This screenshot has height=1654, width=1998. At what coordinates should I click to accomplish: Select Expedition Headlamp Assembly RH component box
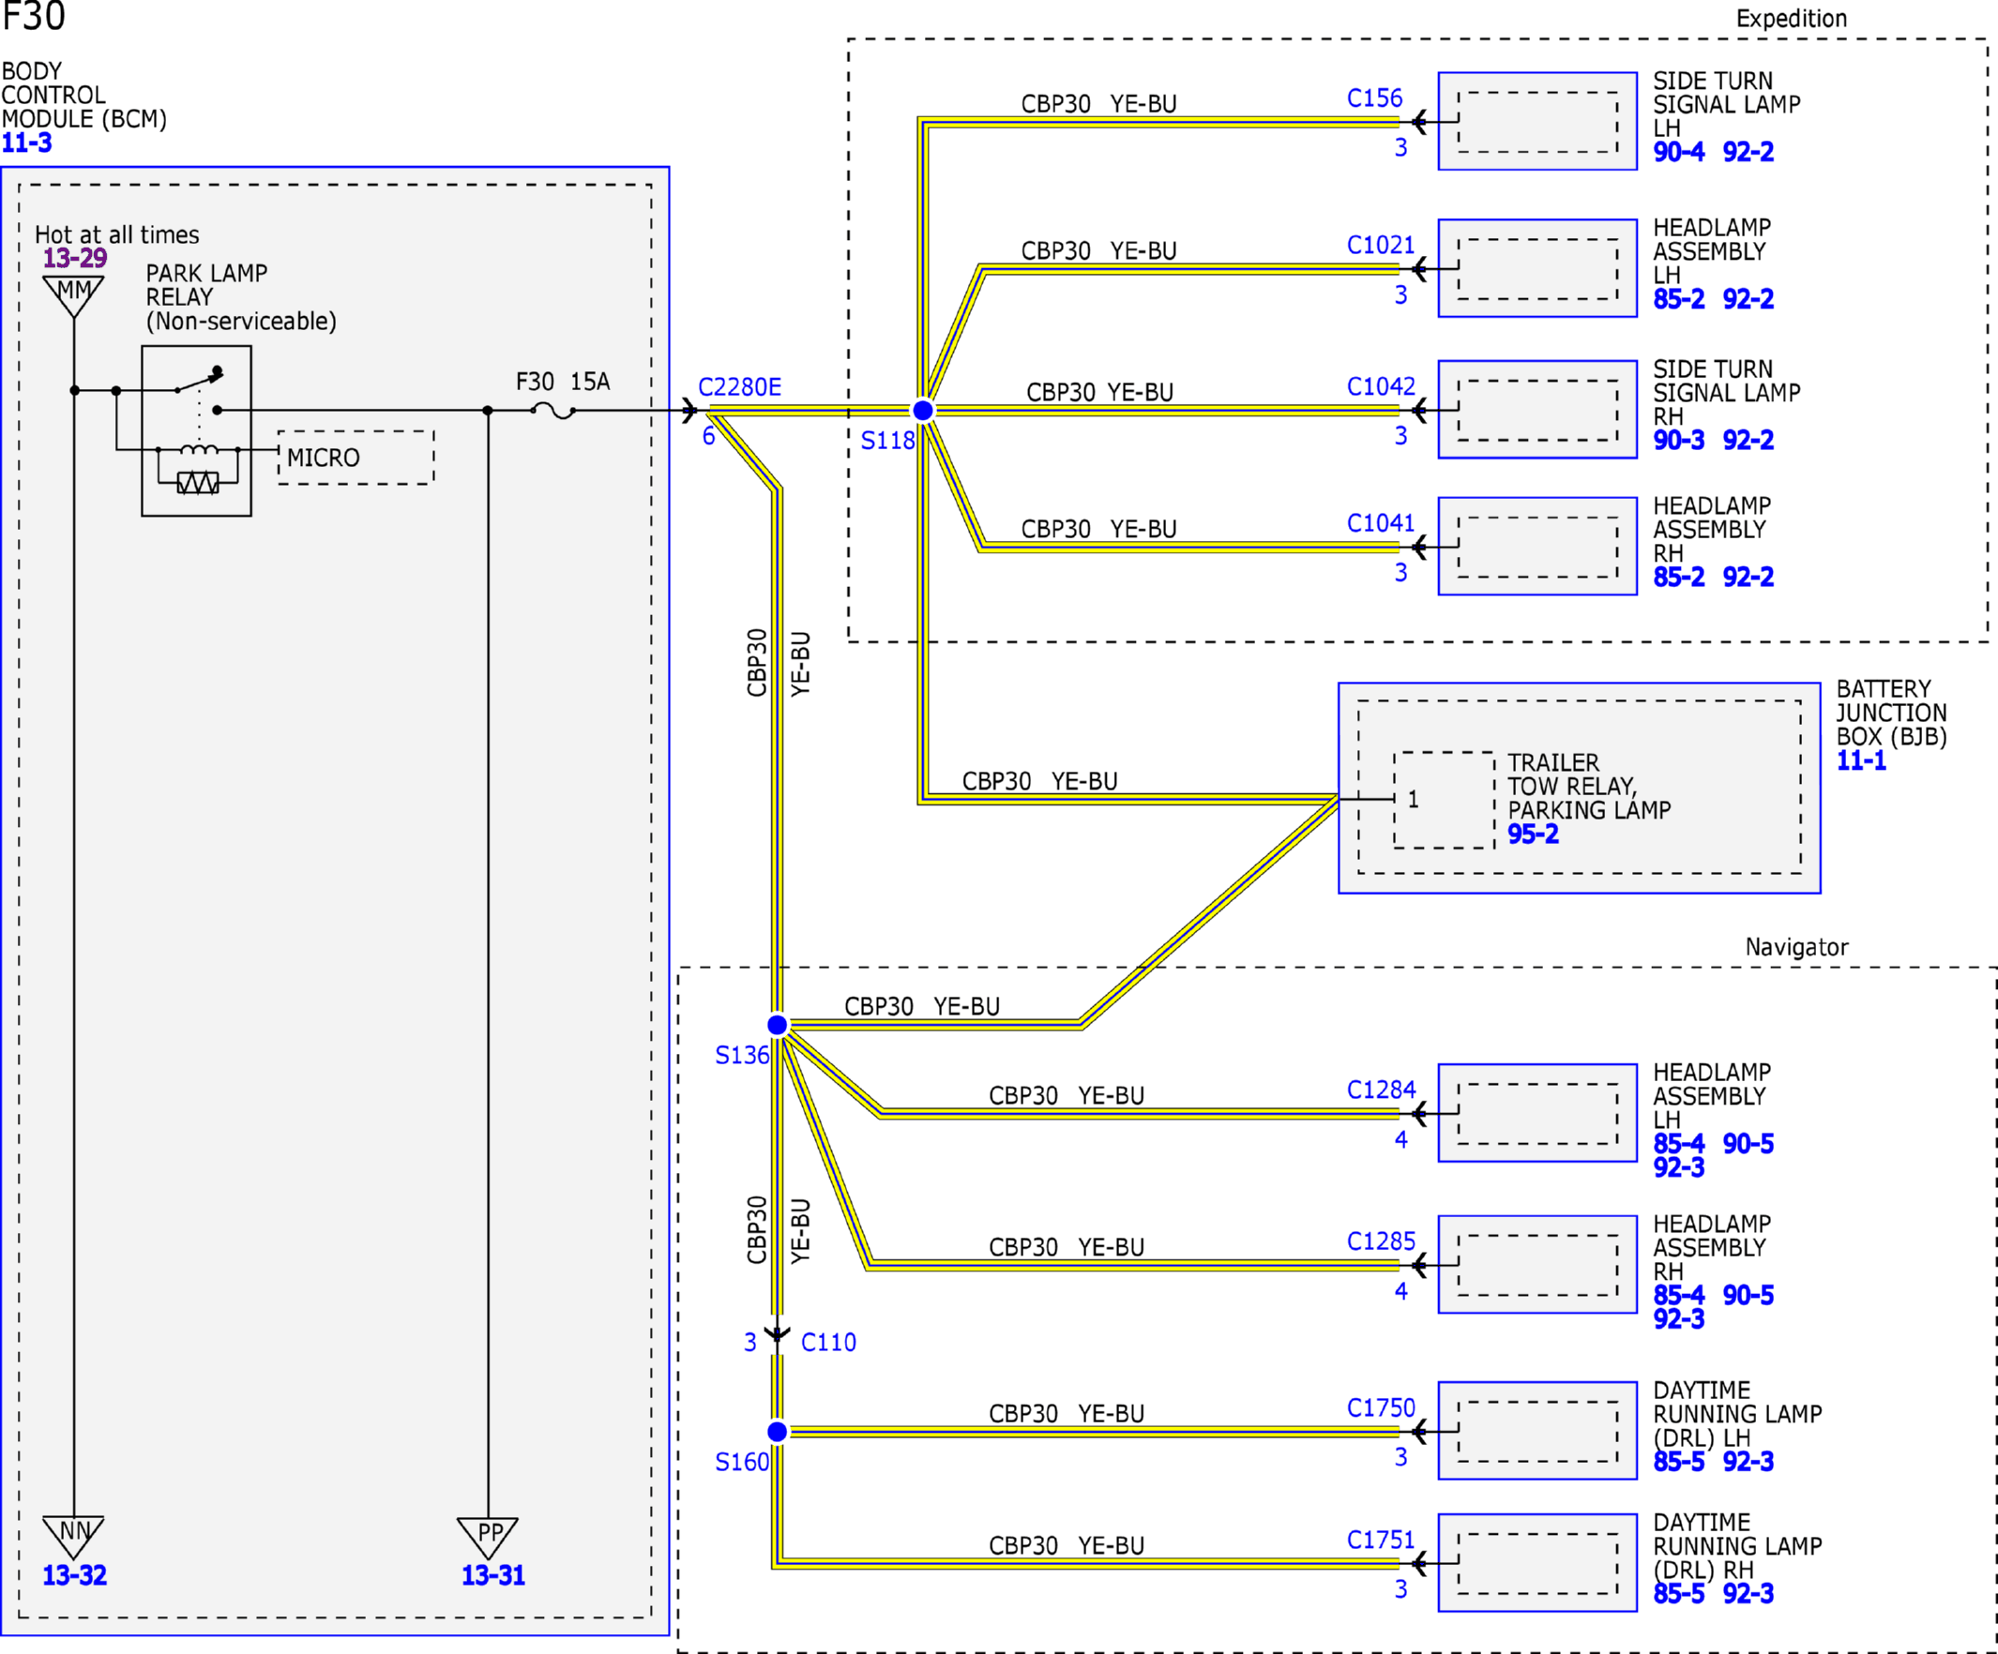coord(1537,547)
